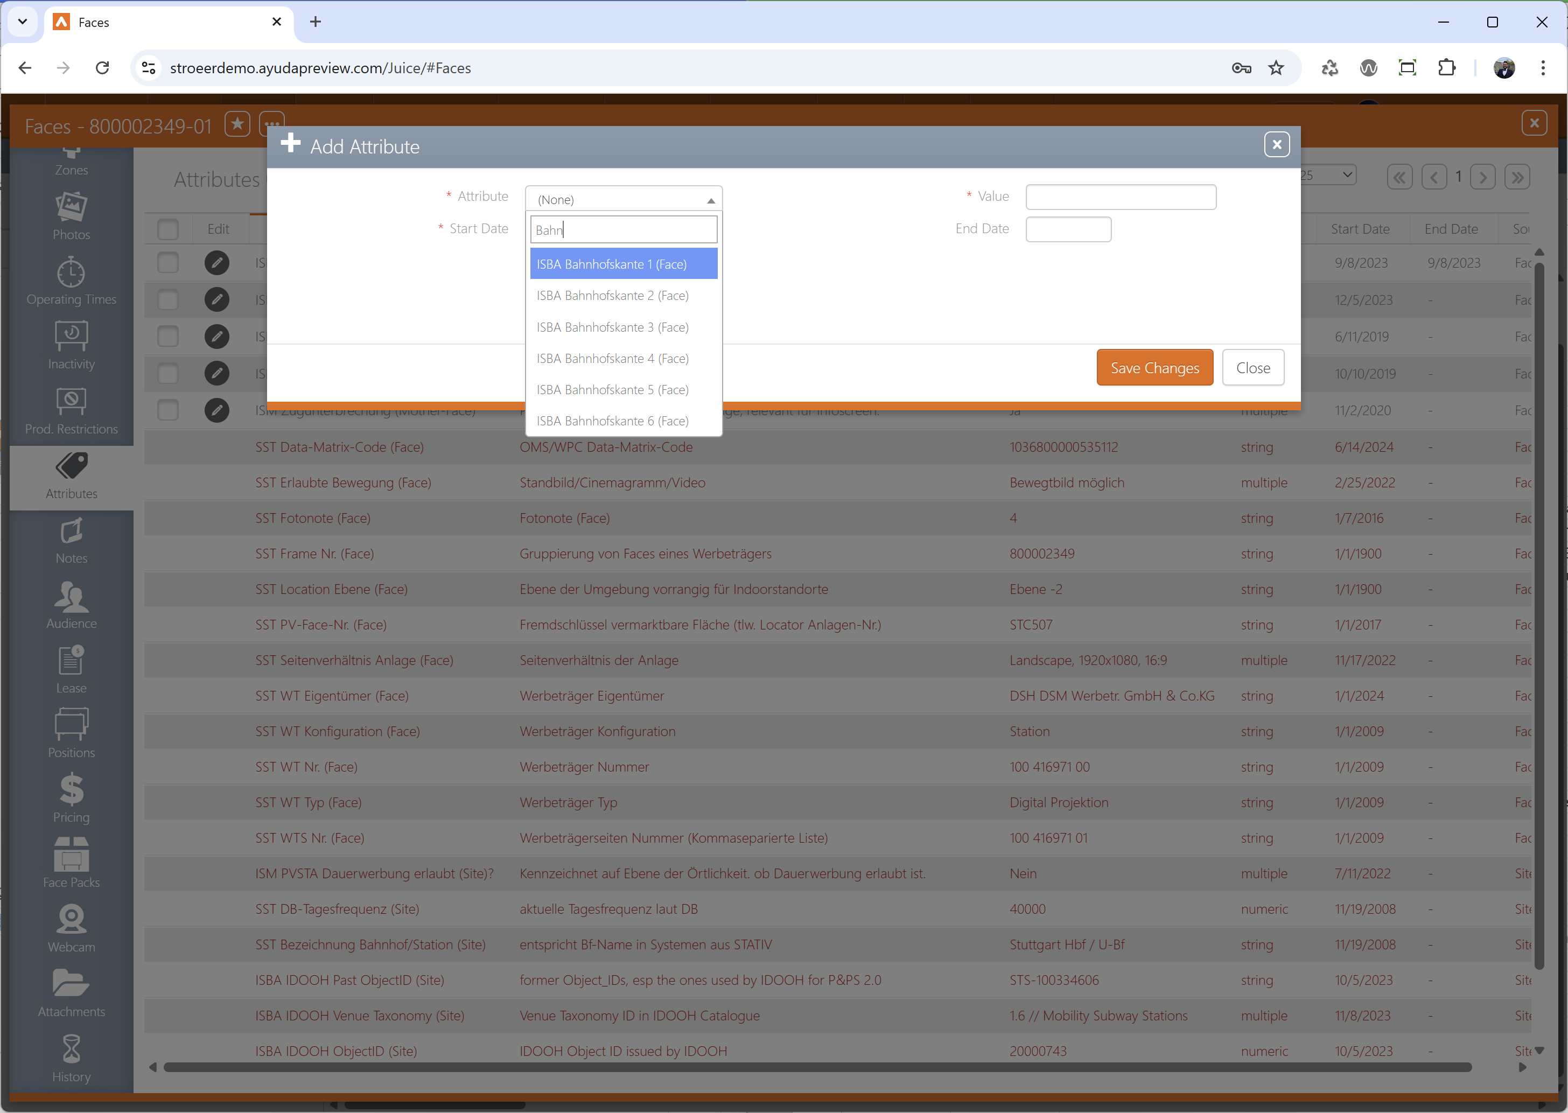The height and width of the screenshot is (1113, 1568).
Task: Check the 12/5/2023 row checkbox
Action: [168, 299]
